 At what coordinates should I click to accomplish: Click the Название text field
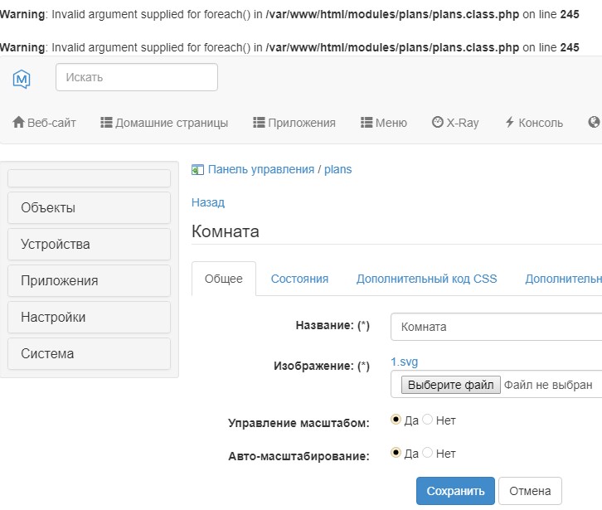tap(496, 327)
